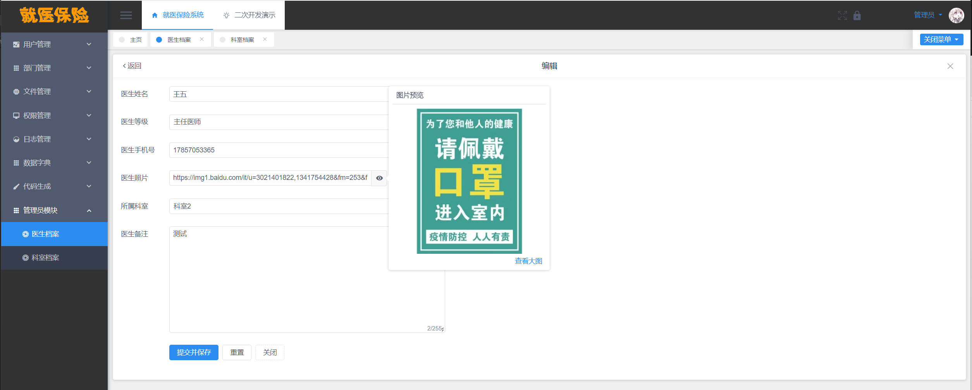This screenshot has height=390, width=972.
Task: Expand the 权限管理 sidebar menu
Action: (54, 115)
